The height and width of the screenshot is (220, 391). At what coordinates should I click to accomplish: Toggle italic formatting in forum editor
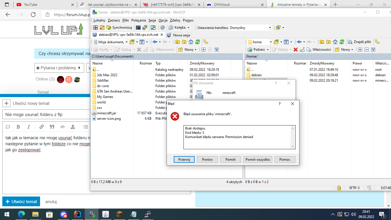pos(29,127)
